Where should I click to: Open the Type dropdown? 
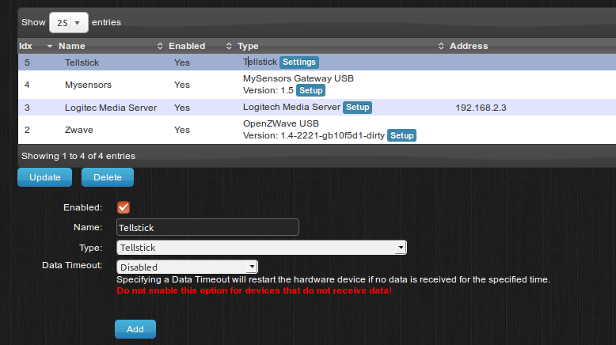pyautogui.click(x=261, y=247)
